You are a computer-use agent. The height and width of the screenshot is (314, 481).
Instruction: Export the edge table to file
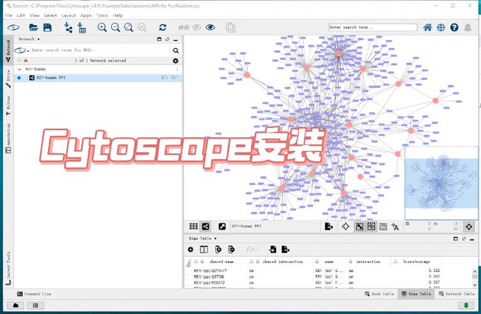point(285,250)
